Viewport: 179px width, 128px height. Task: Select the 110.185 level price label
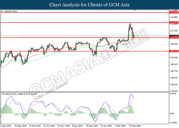coord(174,38)
